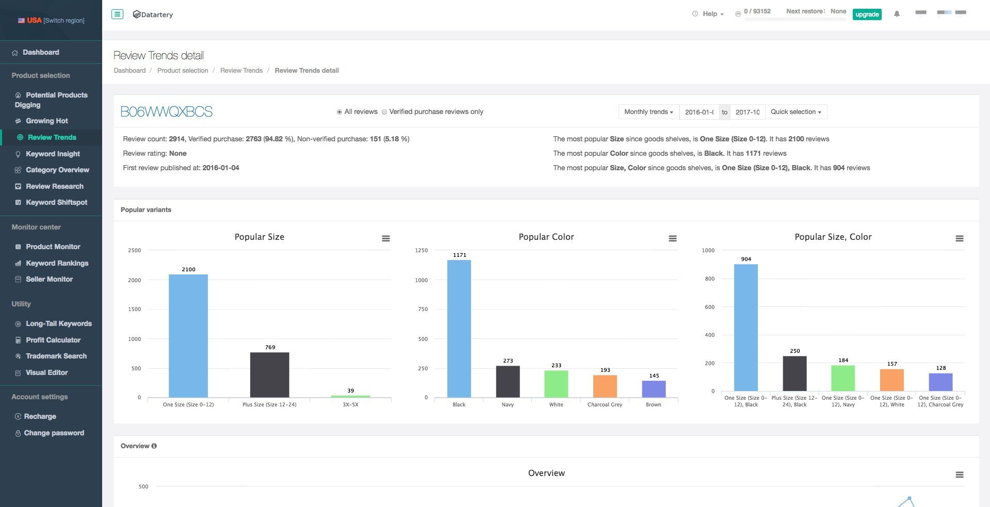Click the start date input field
The image size is (990, 507).
[x=700, y=112]
